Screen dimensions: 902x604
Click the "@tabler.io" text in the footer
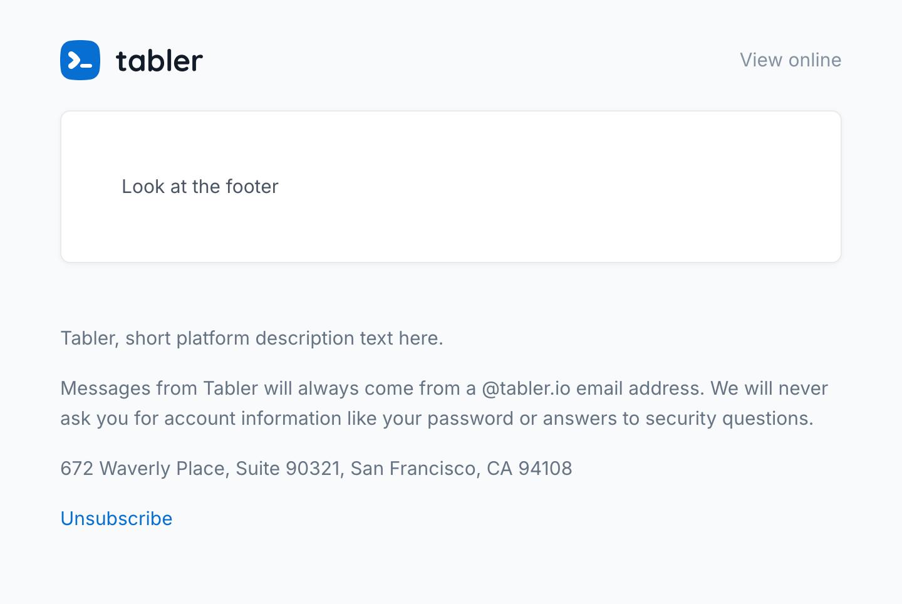tap(526, 388)
